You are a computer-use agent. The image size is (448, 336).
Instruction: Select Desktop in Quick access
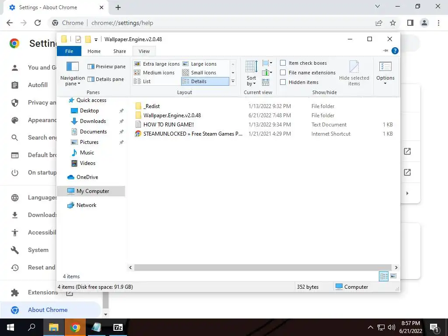(x=89, y=111)
